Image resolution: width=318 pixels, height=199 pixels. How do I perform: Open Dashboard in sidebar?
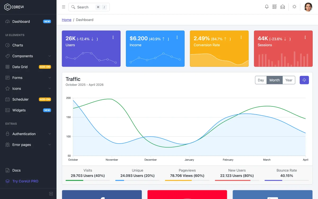[x=28, y=21]
